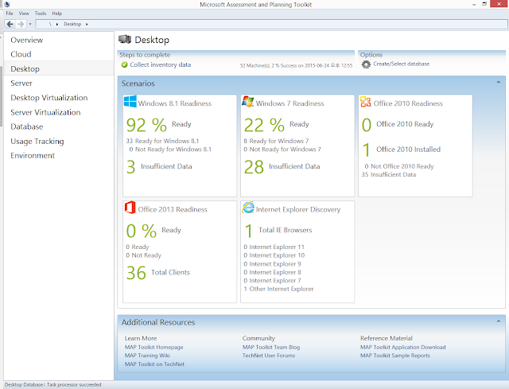Select Cloud in the sidebar

pyautogui.click(x=59, y=54)
